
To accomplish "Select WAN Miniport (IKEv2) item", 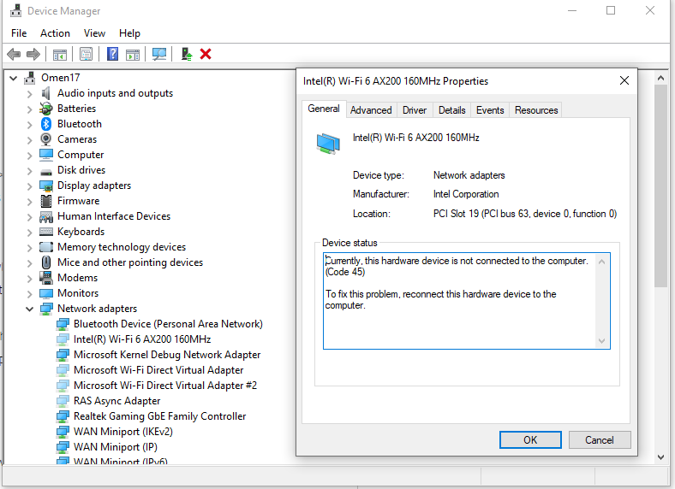I will [x=123, y=432].
